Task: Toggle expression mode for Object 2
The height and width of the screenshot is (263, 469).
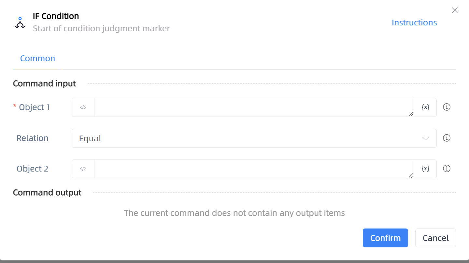Action: (x=83, y=169)
